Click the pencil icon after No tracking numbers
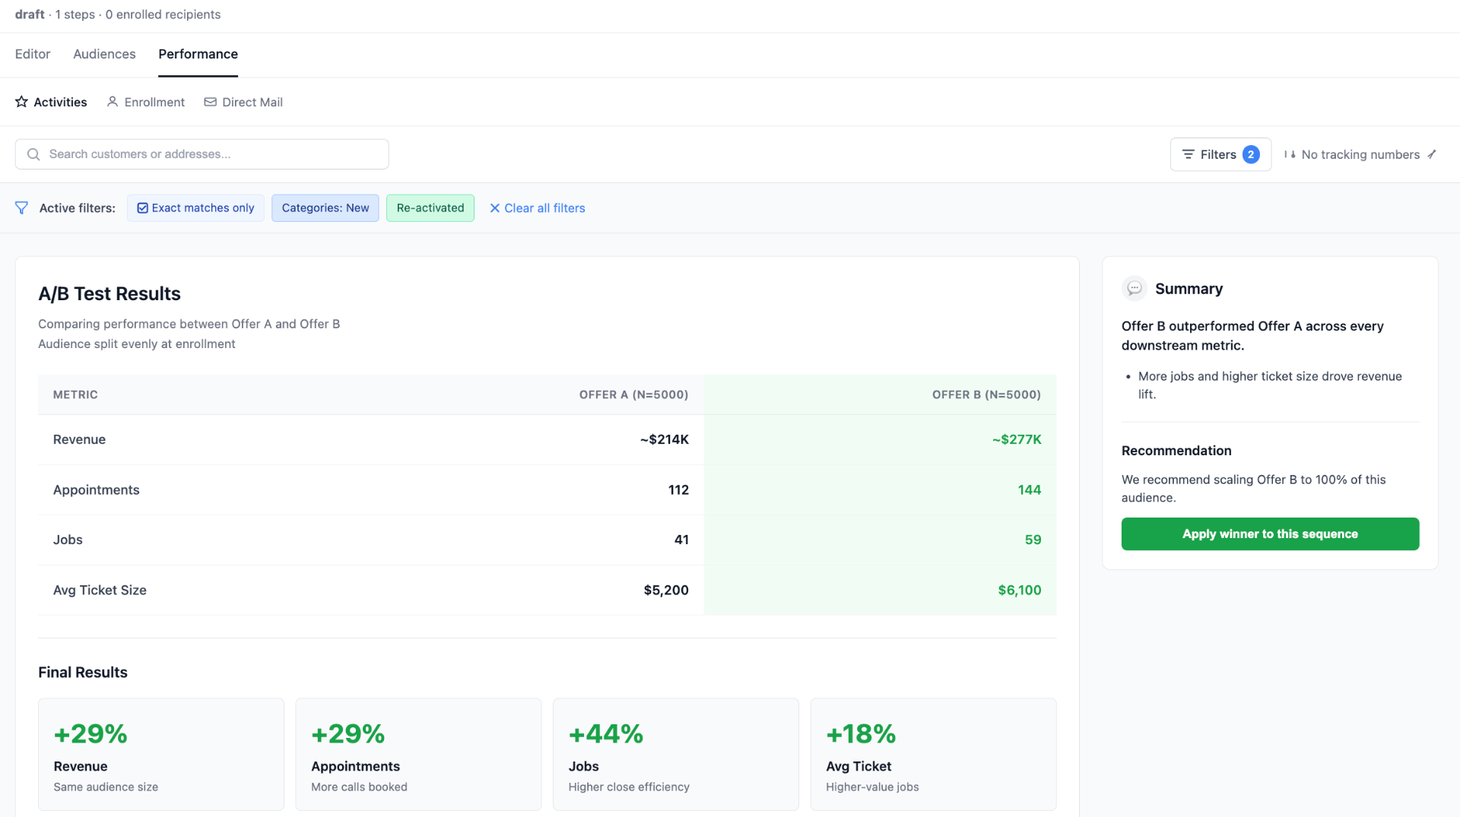Image resolution: width=1460 pixels, height=817 pixels. point(1433,154)
